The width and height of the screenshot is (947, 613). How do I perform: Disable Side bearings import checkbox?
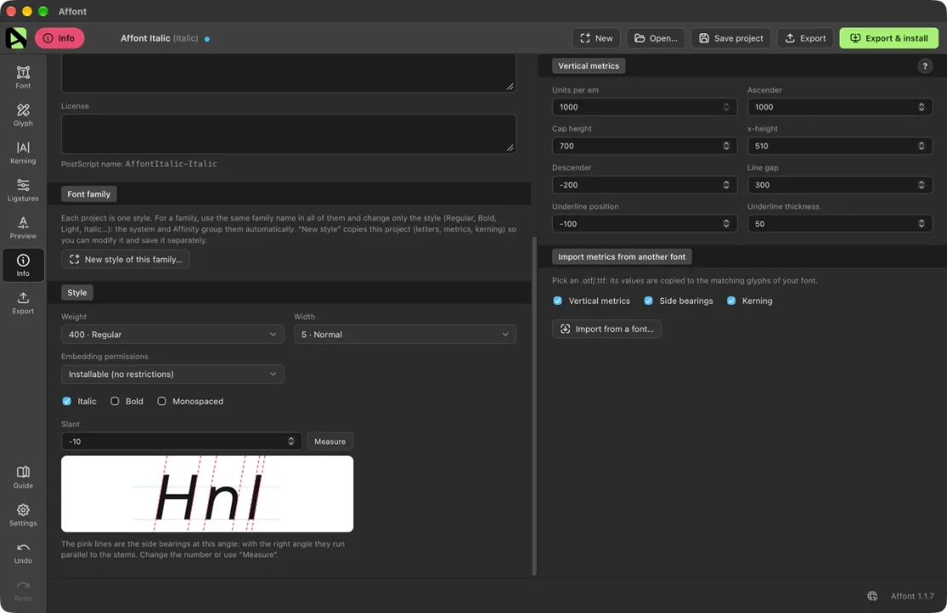(648, 301)
